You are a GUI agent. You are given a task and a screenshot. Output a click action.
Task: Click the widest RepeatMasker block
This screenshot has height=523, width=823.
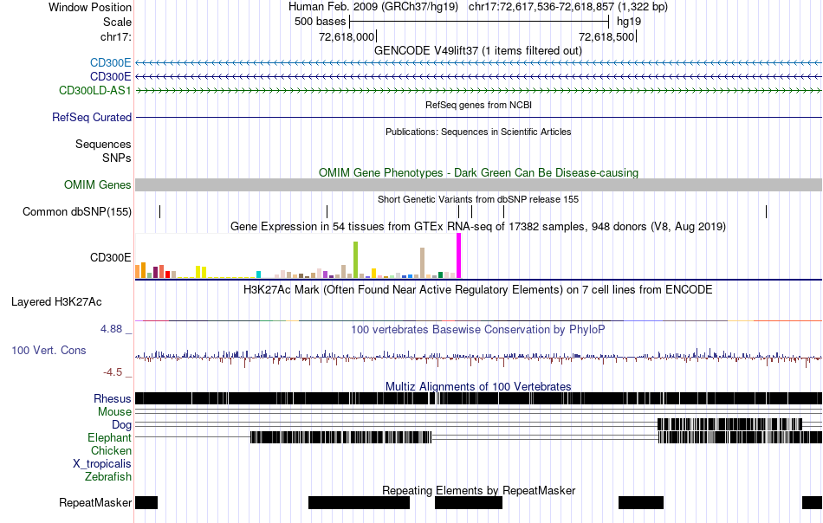359,502
